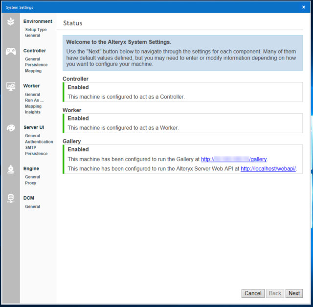Select General under Worker
The width and height of the screenshot is (313, 307).
32,94
